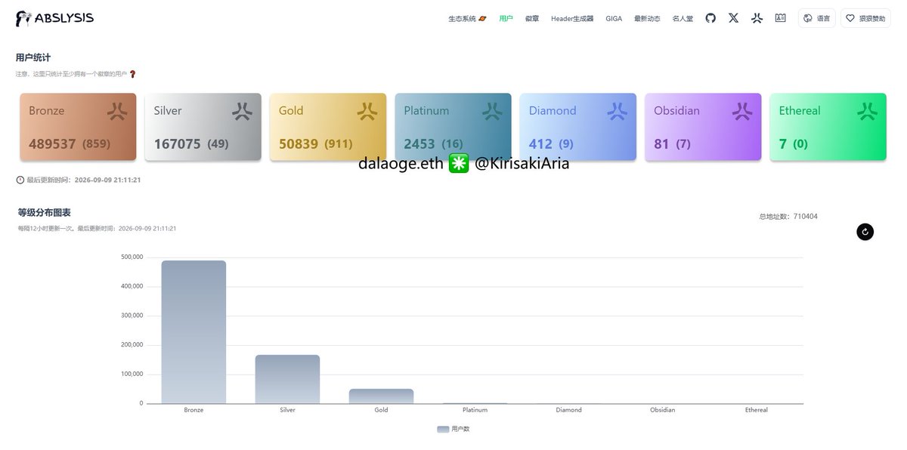
Task: Click the Obsidian count 81
Action: (662, 143)
